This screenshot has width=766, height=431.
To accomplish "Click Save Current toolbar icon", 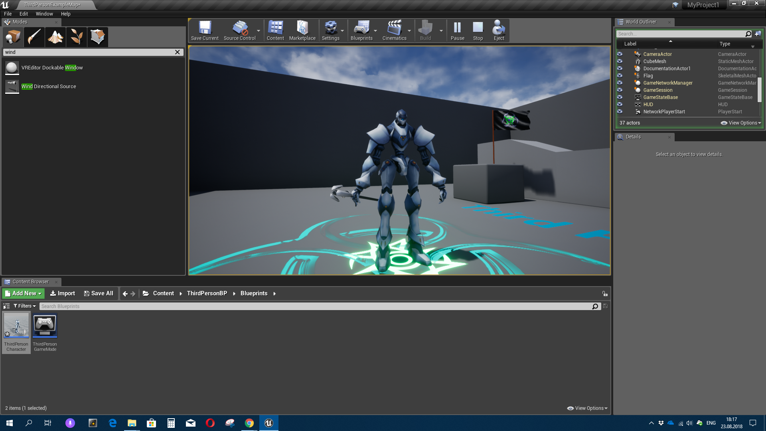I will coord(205,31).
